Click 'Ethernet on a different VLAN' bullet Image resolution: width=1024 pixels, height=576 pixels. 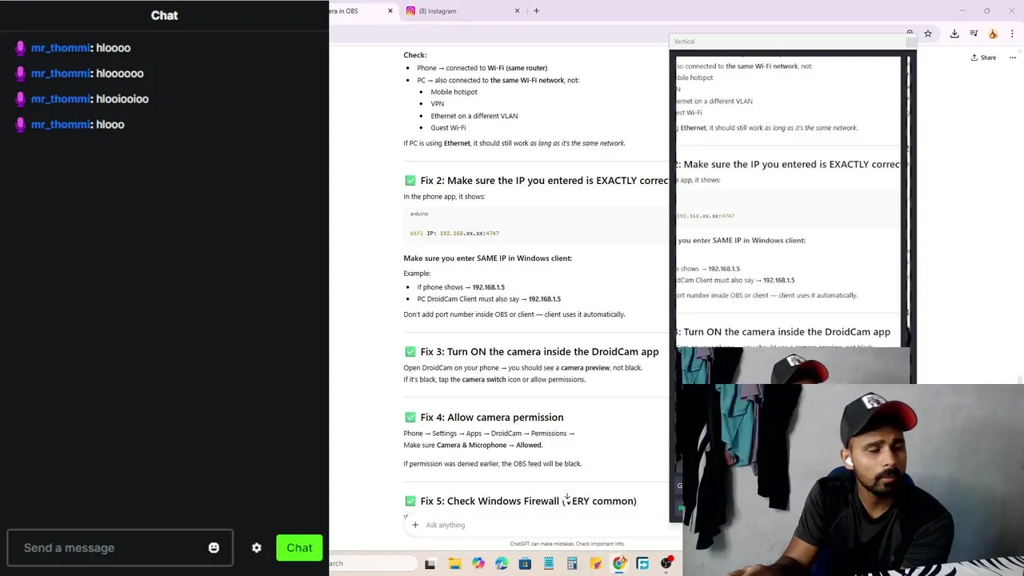[474, 116]
